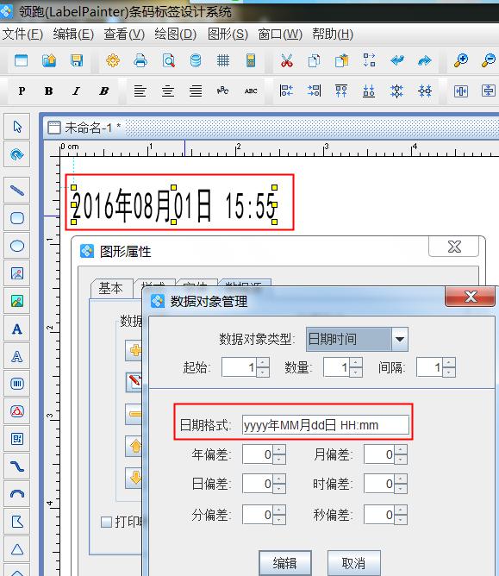
Task: Click the scissors cut icon
Action: point(287,60)
